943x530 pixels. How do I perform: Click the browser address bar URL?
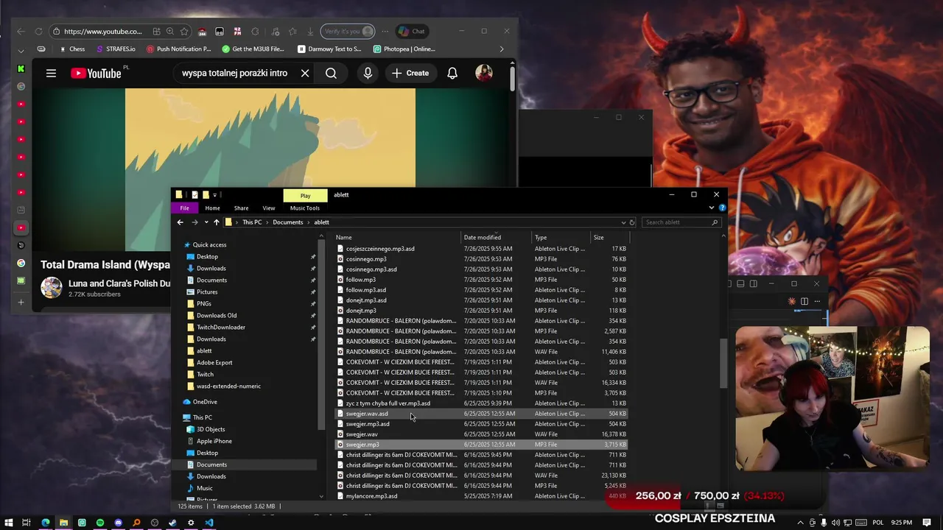pyautogui.click(x=102, y=32)
